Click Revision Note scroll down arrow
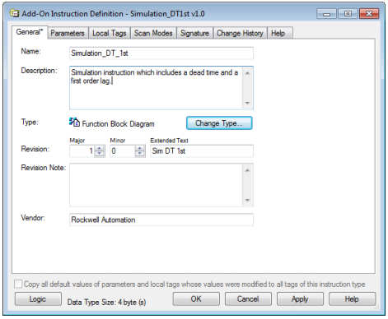 point(247,200)
